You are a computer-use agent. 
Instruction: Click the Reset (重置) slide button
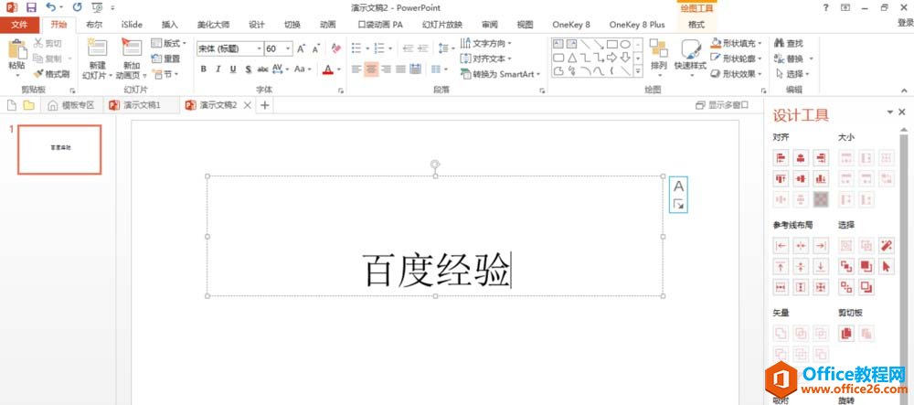[x=165, y=59]
